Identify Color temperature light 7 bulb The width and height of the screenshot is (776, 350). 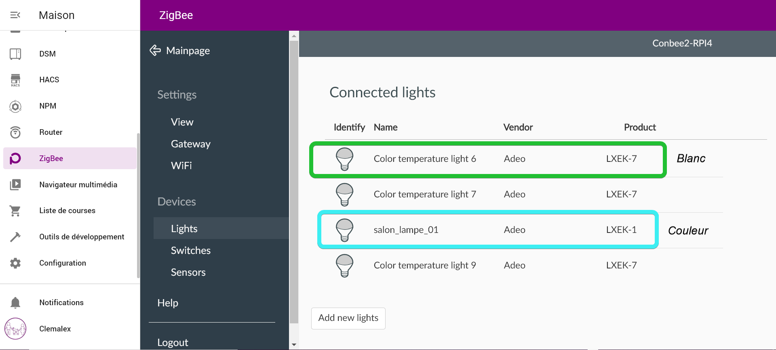tap(345, 195)
